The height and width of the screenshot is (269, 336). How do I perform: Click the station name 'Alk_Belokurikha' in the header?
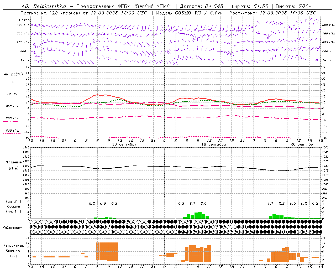(44, 6)
